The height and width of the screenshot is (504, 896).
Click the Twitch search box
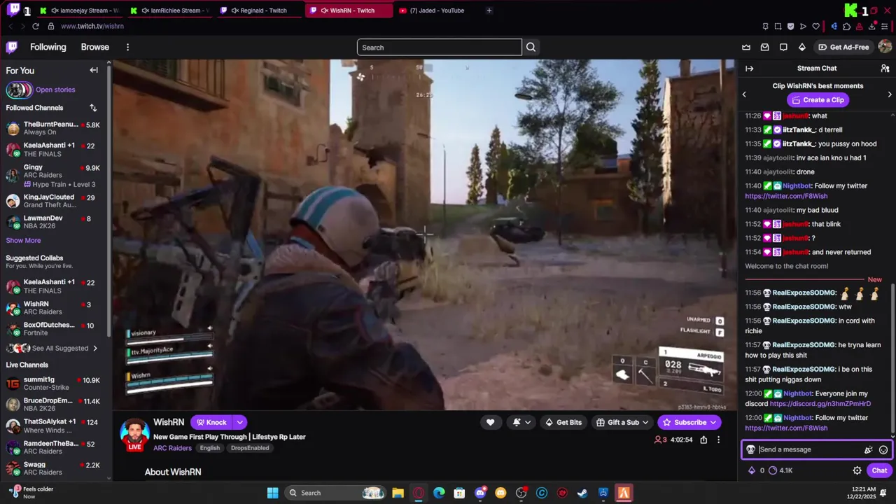(439, 47)
